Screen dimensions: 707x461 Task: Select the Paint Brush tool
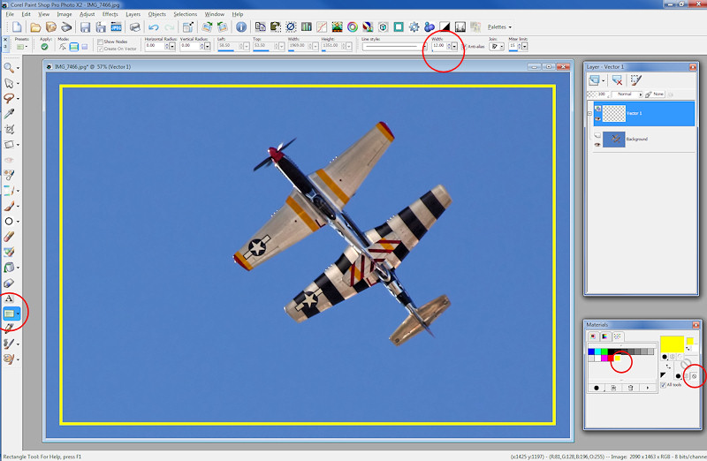pos(10,206)
